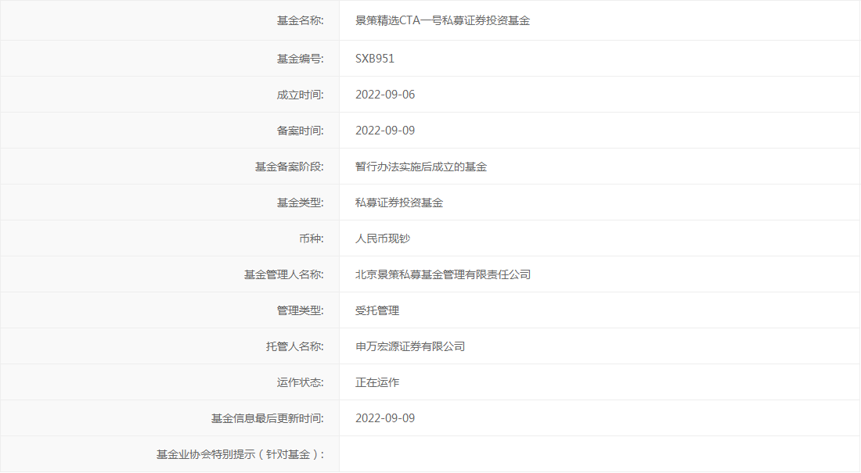The height and width of the screenshot is (473, 861).
Task: Click the filing date 2022-09-09
Action: 386,130
